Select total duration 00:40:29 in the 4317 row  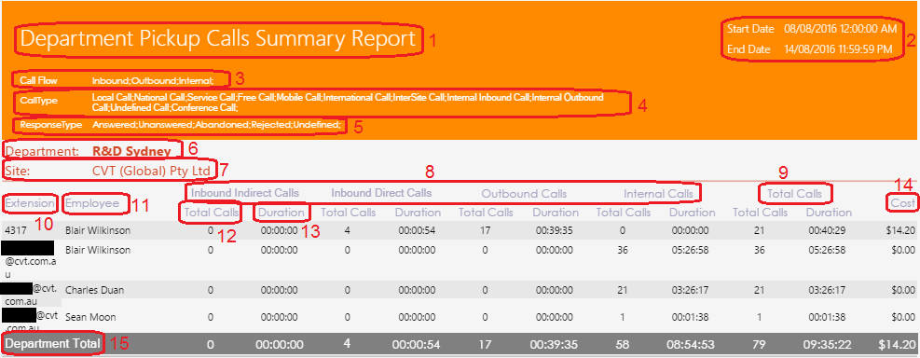827,231
